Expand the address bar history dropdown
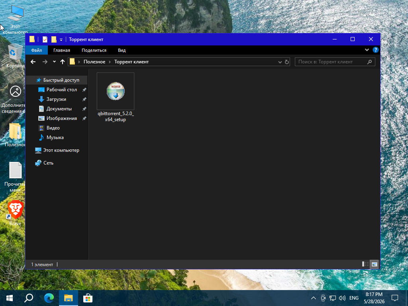 click(x=280, y=62)
